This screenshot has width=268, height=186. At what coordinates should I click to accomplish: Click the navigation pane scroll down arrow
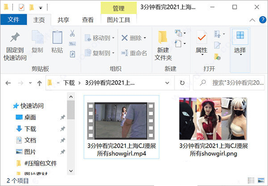coord(71,171)
